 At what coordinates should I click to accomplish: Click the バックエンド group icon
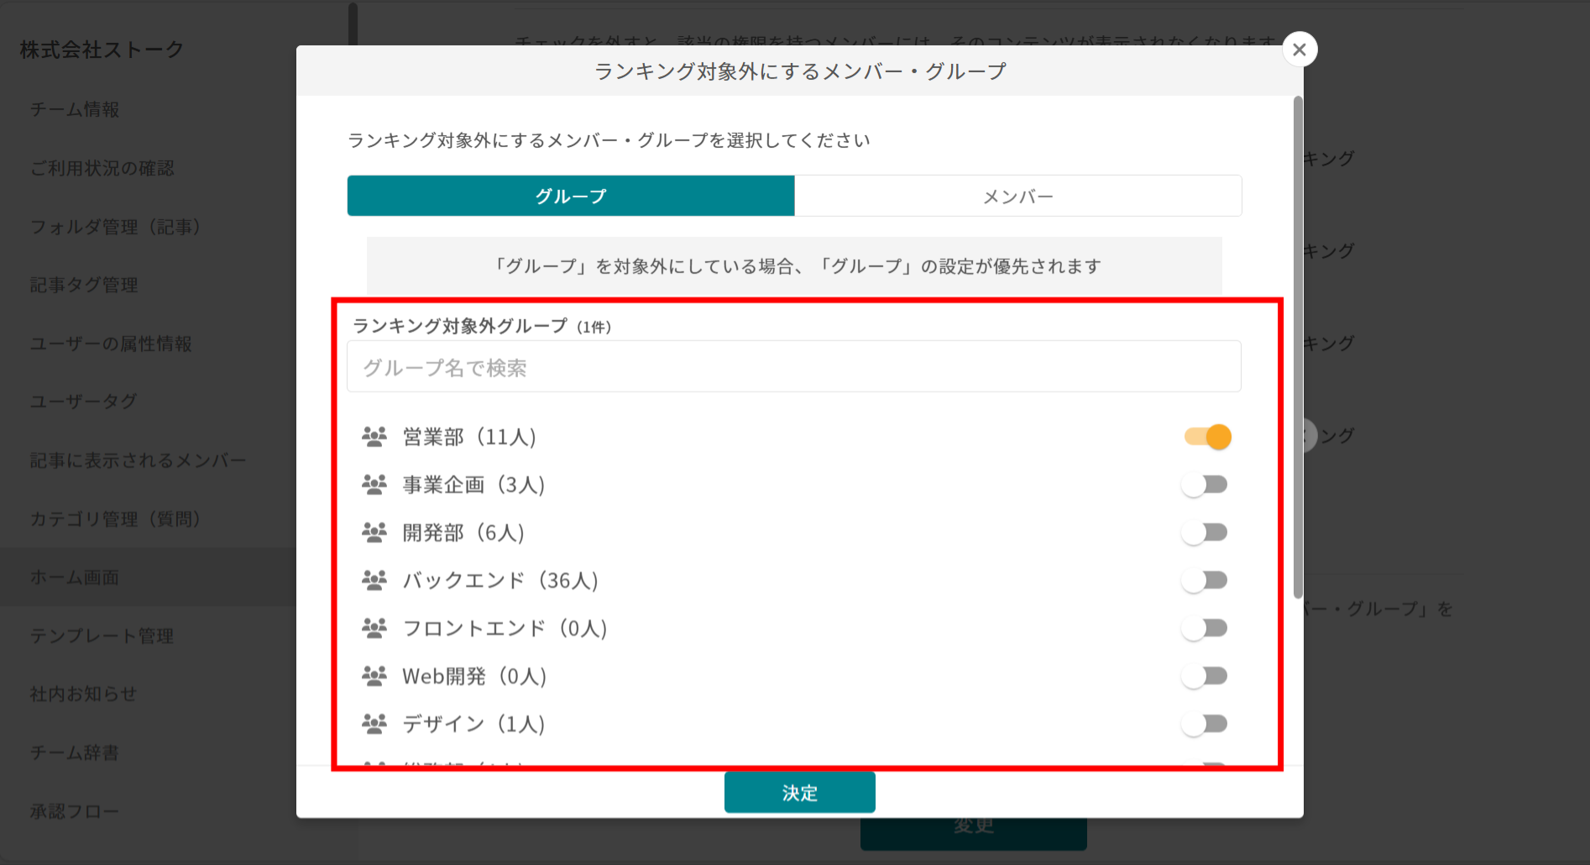pyautogui.click(x=375, y=579)
